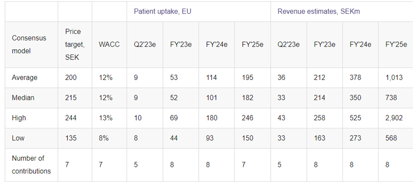Select the Low row label
The image size is (413, 183).
pyautogui.click(x=18, y=138)
